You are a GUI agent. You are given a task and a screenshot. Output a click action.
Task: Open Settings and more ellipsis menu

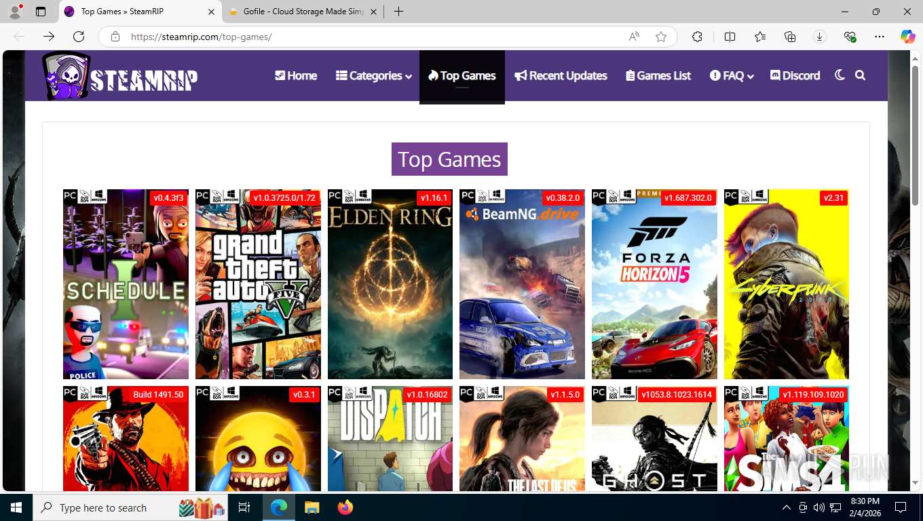tap(880, 37)
